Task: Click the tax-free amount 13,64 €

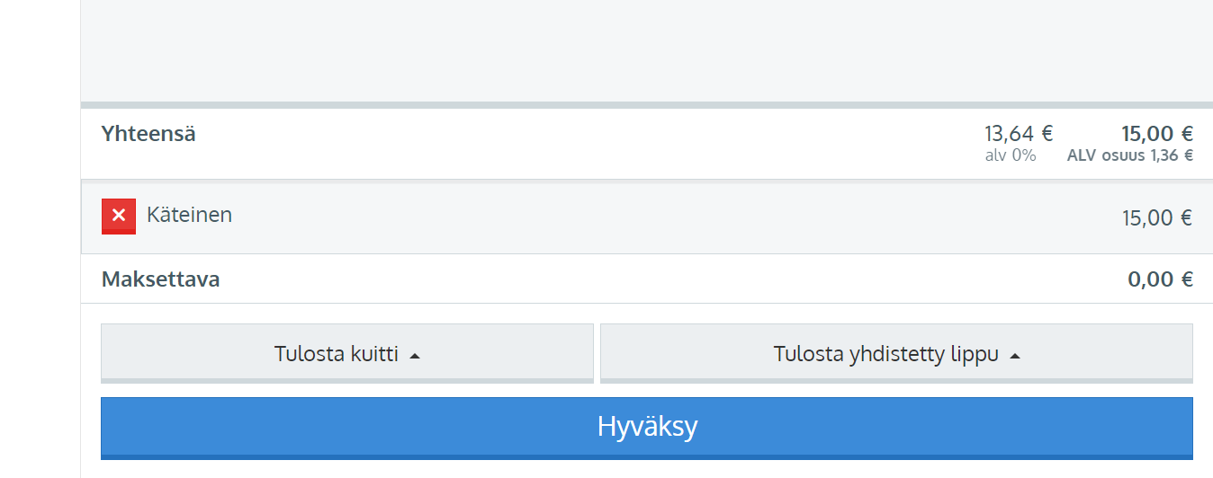Action: pos(1019,134)
